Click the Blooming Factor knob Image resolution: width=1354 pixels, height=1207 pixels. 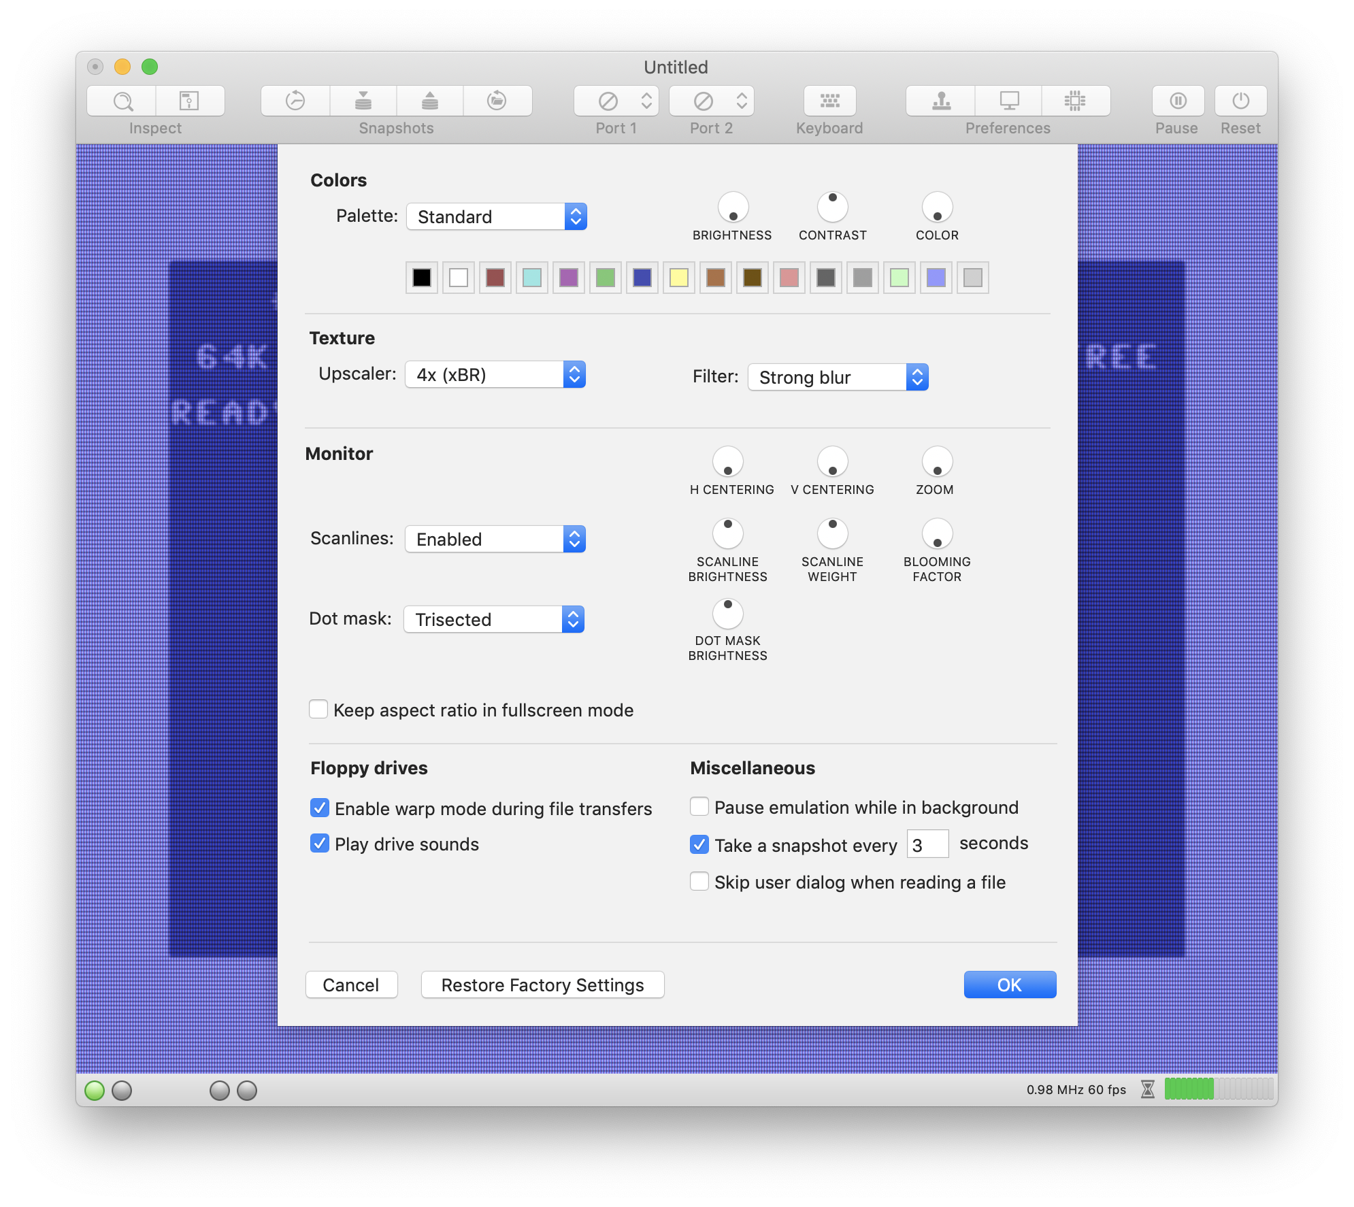coord(938,533)
